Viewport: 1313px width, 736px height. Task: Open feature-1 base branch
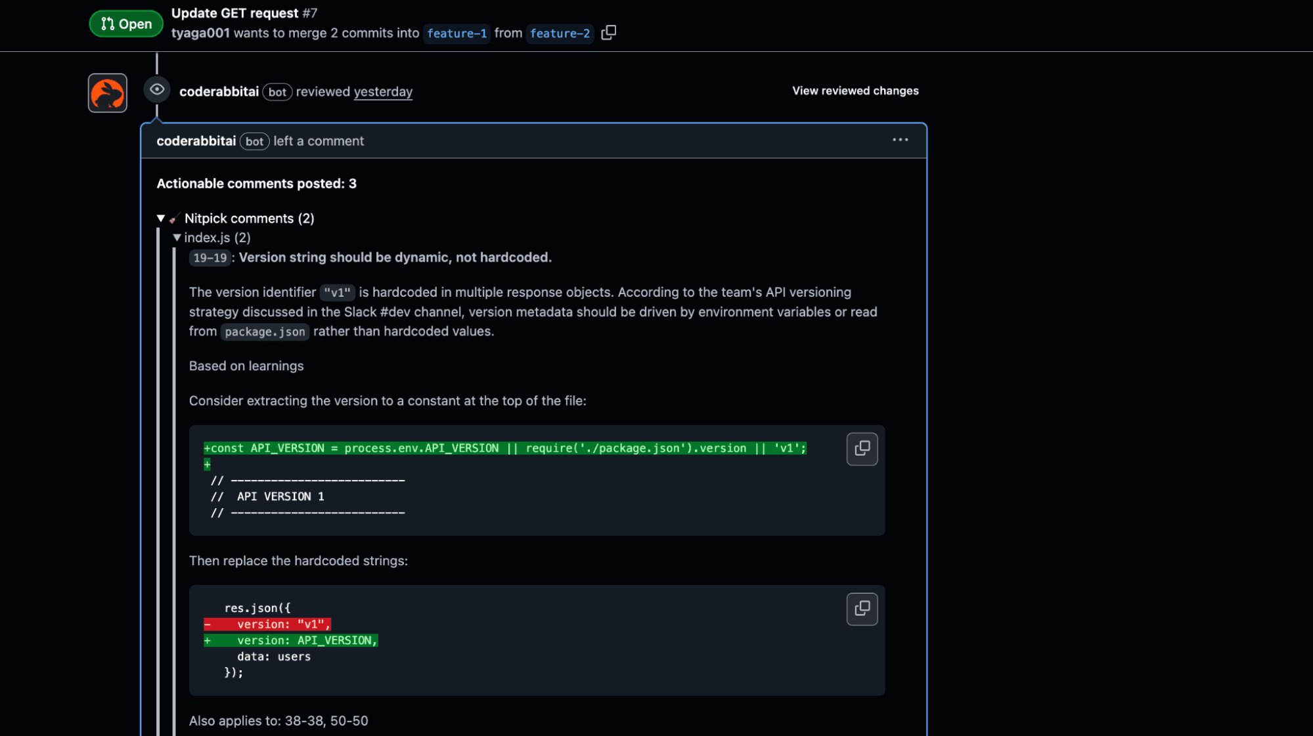point(456,33)
